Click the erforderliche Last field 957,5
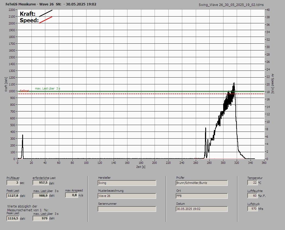The height and width of the screenshot is (230, 285). tap(41, 183)
